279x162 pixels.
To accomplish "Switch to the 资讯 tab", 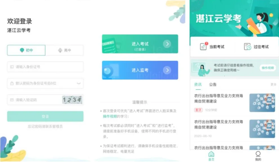I will click(198, 85).
